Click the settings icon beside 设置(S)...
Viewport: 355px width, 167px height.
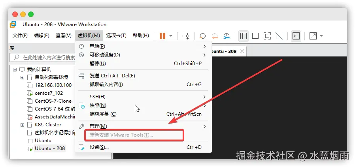[x=81, y=147]
